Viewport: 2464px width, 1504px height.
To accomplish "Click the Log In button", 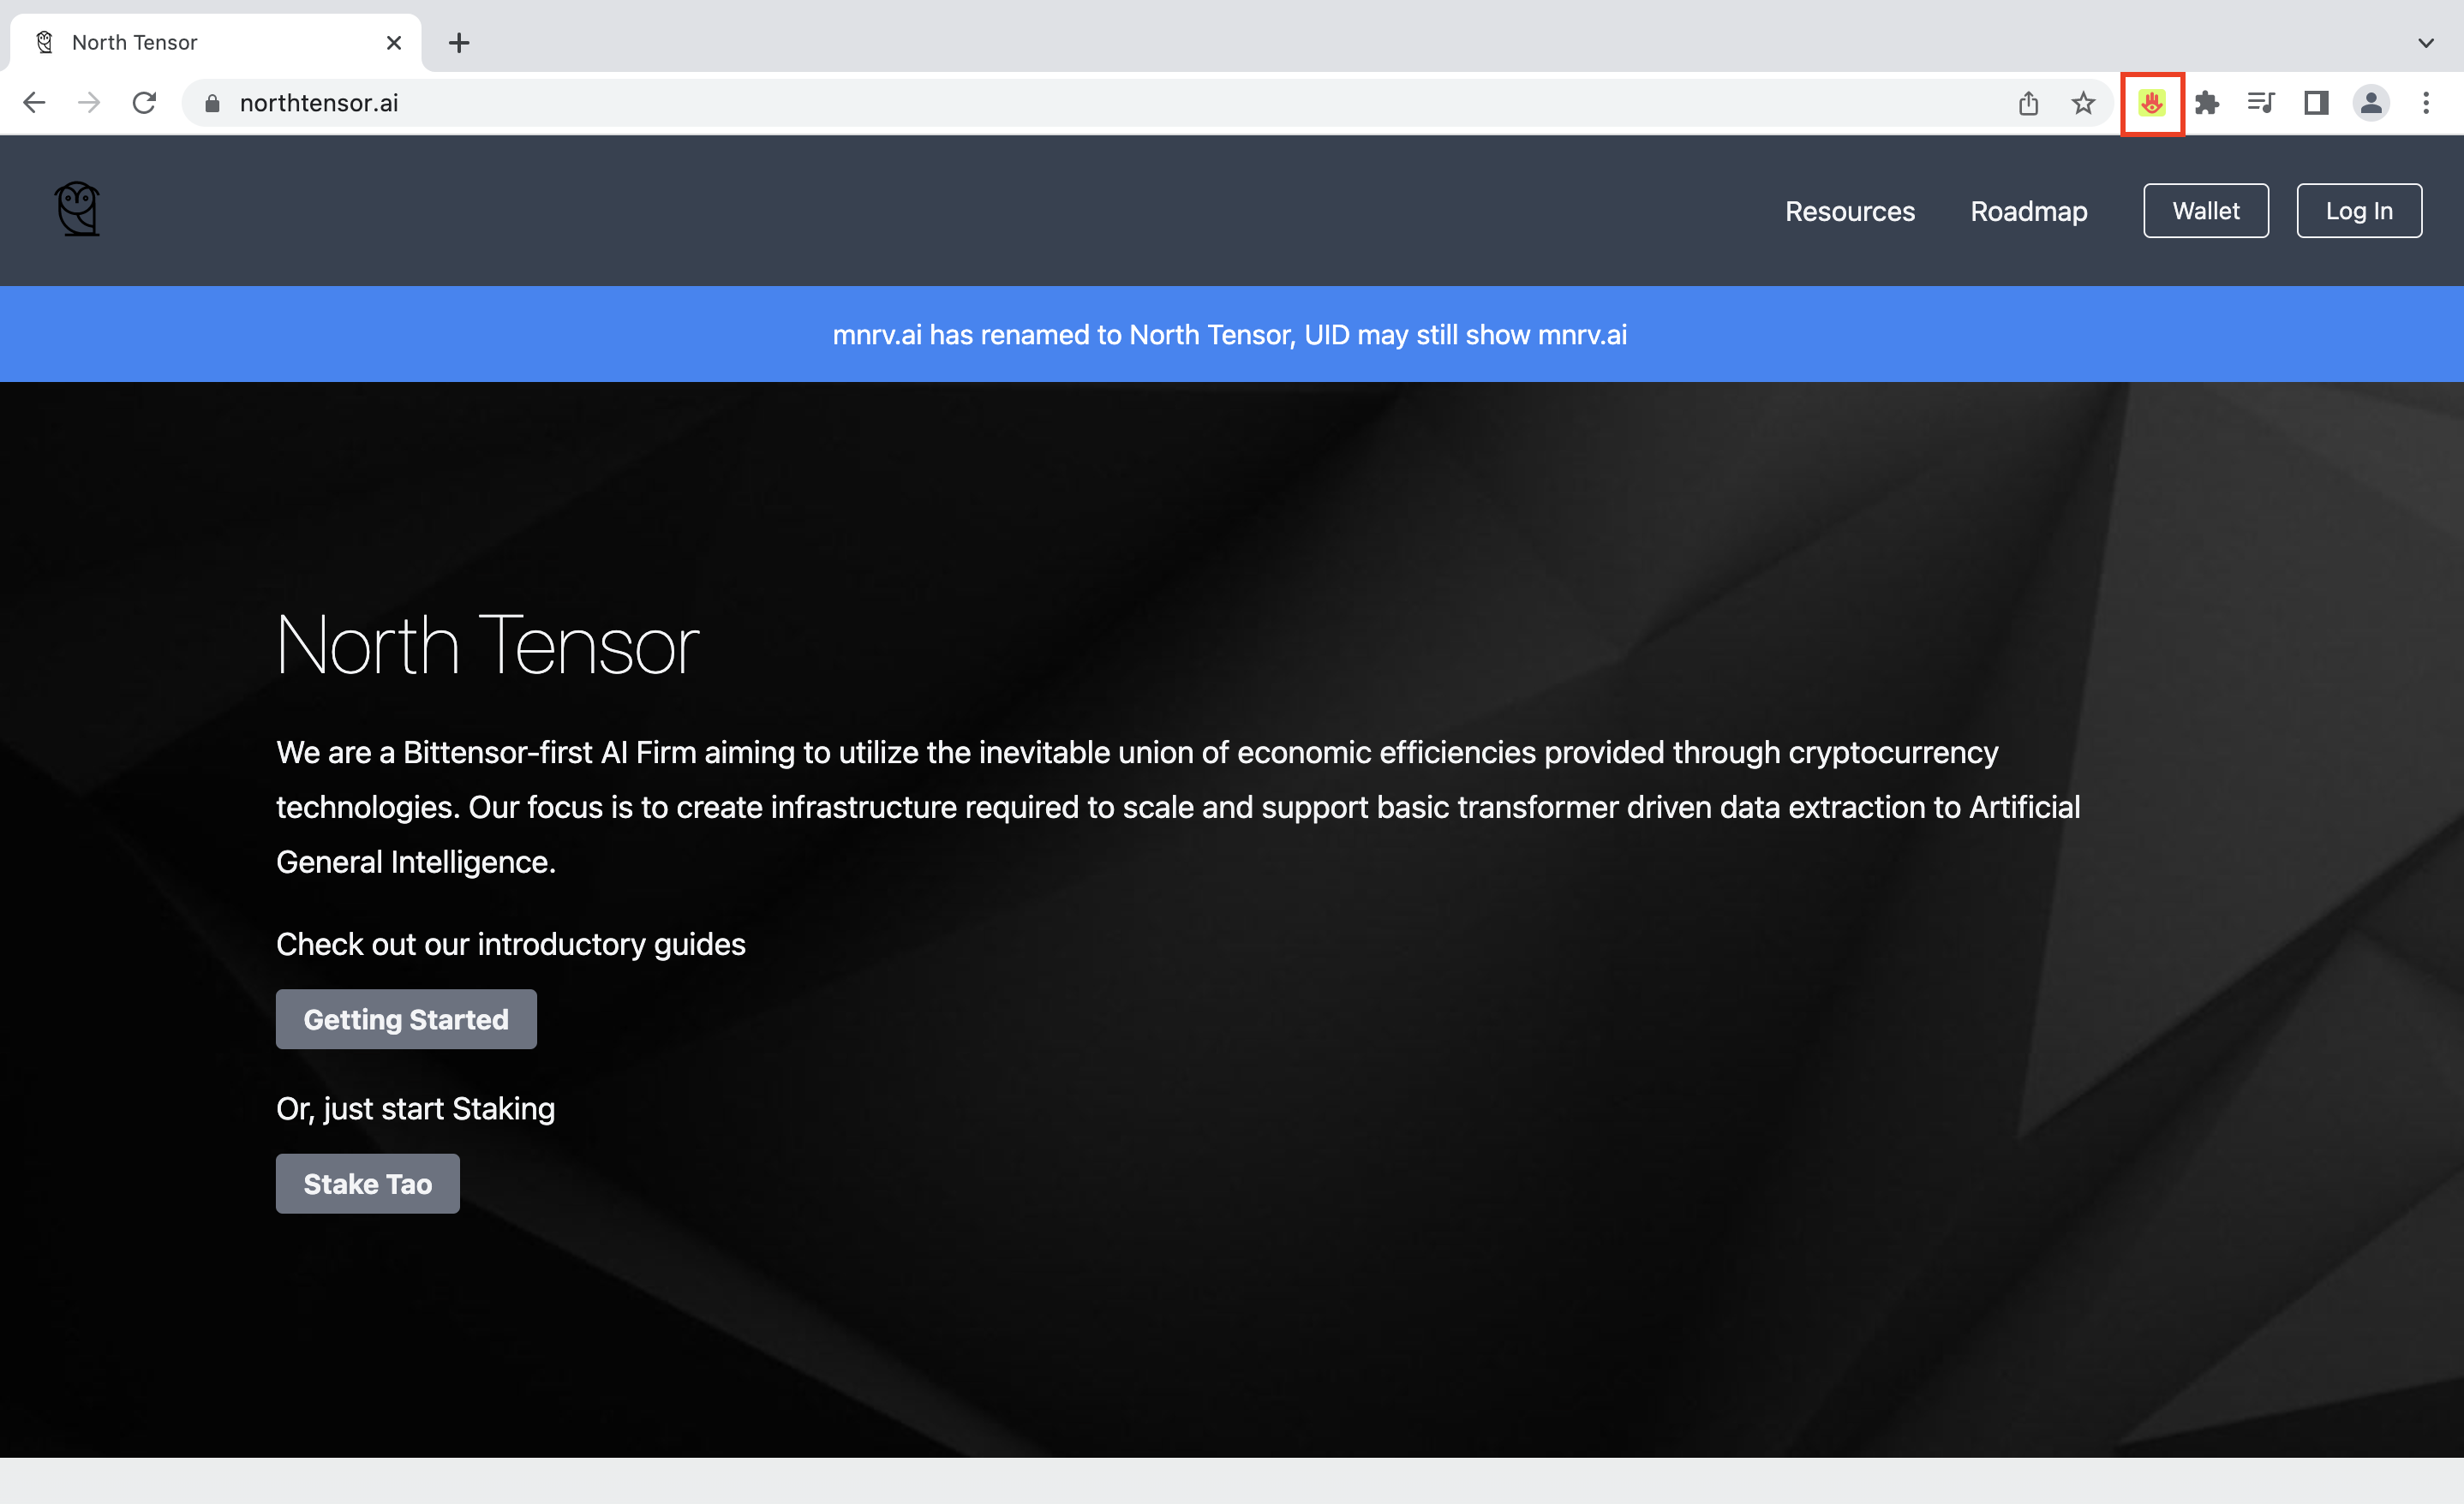I will click(x=2360, y=211).
